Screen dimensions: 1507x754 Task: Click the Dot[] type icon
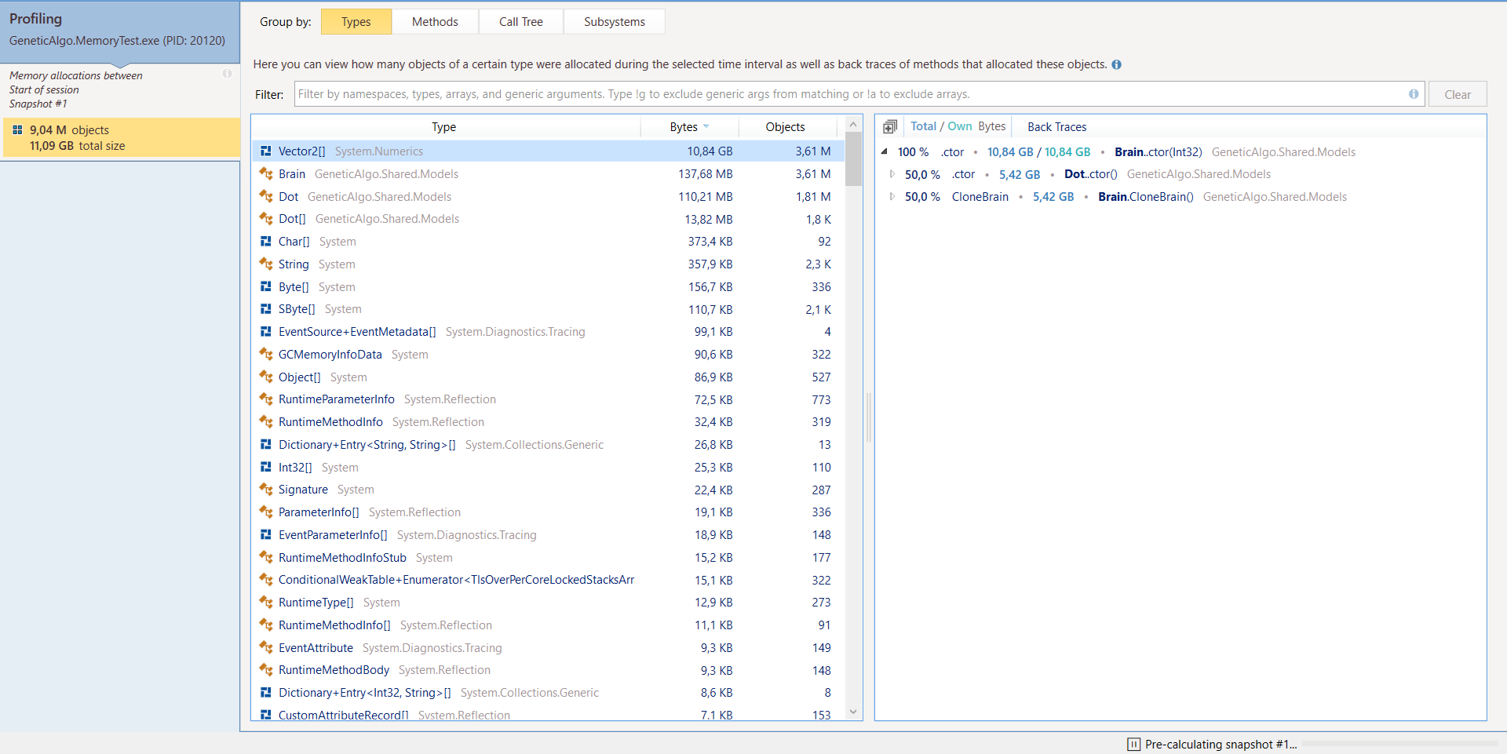click(266, 219)
